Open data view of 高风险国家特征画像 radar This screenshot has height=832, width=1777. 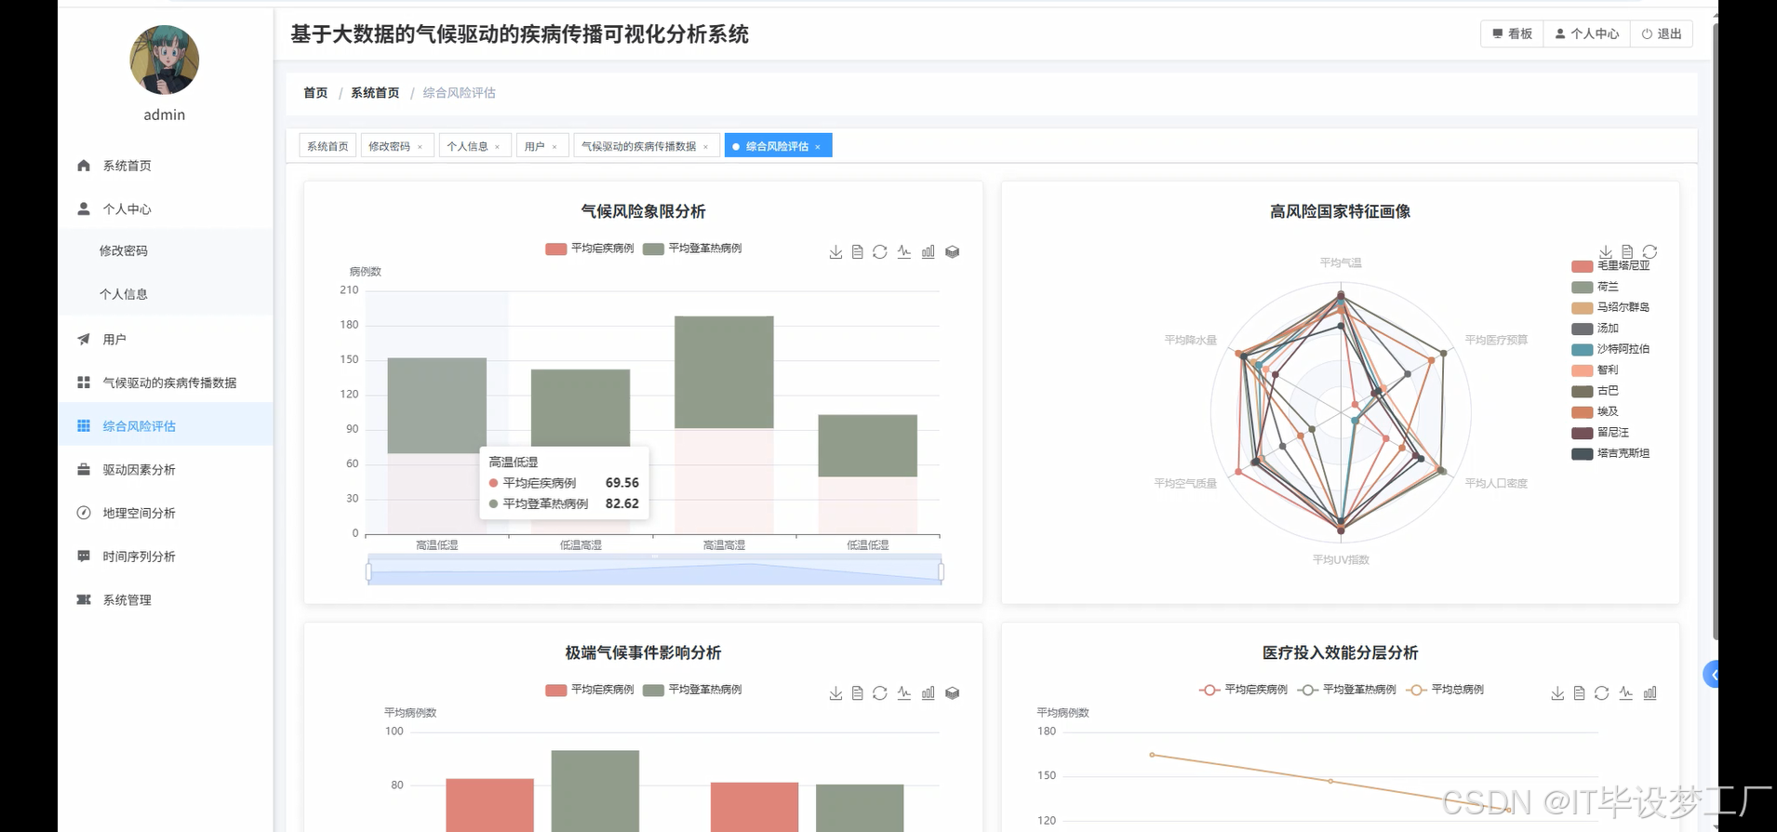click(1627, 252)
